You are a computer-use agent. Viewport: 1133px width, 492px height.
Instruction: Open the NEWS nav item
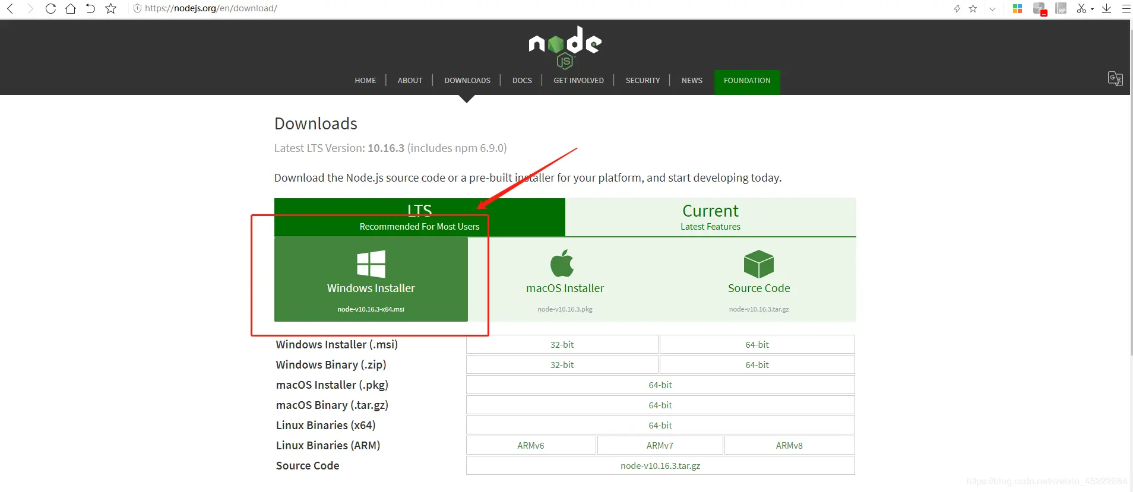point(692,81)
